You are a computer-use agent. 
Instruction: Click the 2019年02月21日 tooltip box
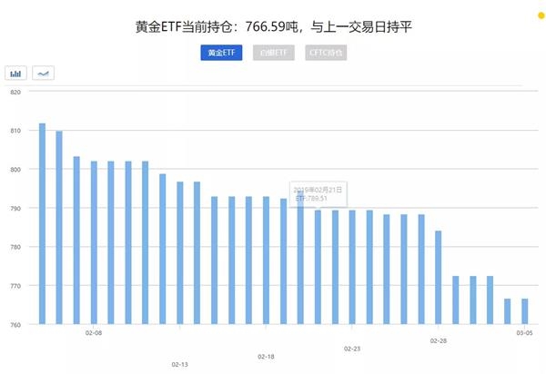click(x=318, y=194)
